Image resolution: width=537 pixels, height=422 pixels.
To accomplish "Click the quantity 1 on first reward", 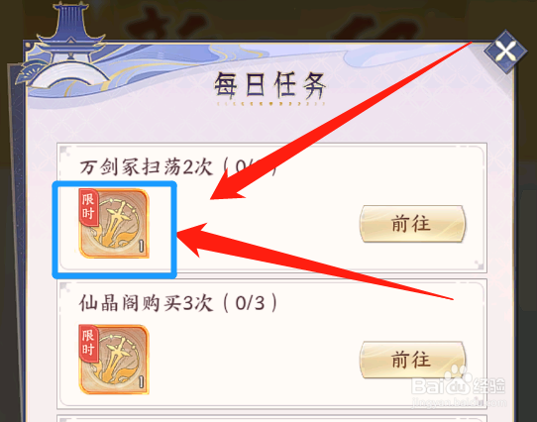I will tap(142, 246).
